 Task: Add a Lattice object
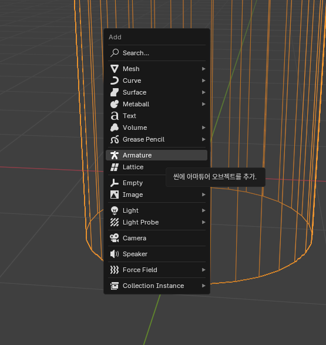coord(156,168)
